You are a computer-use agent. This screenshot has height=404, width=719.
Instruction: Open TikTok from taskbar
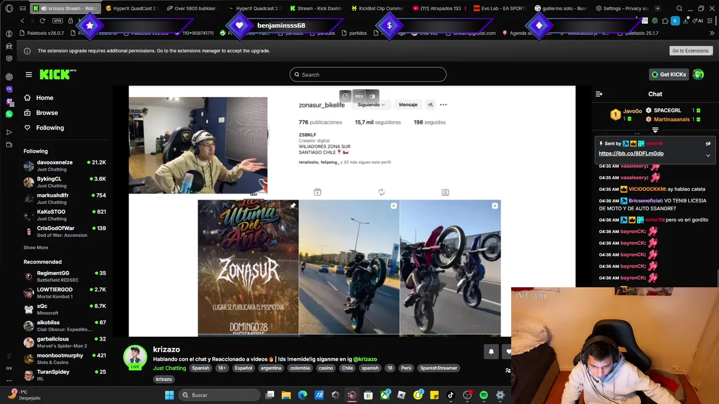(450, 395)
